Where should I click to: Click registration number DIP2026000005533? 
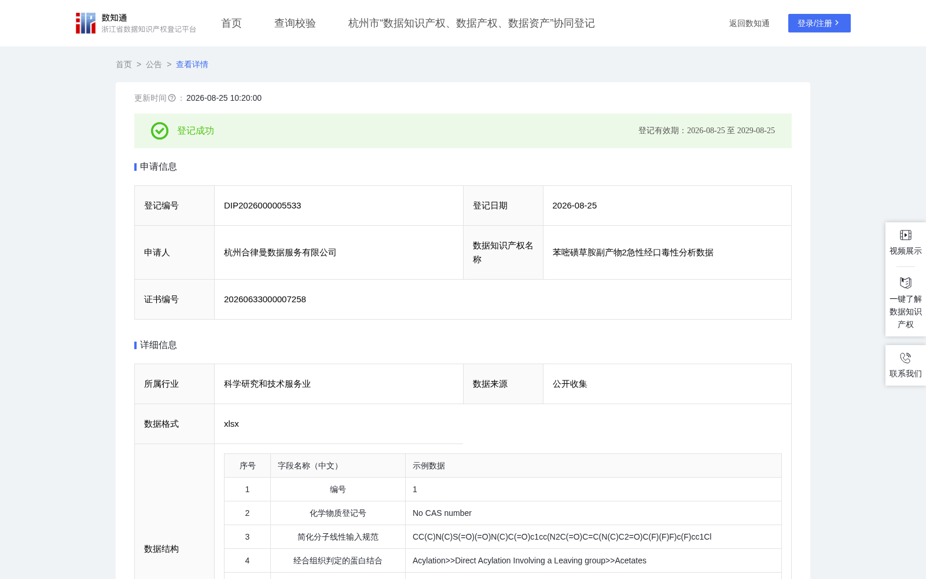coord(263,206)
